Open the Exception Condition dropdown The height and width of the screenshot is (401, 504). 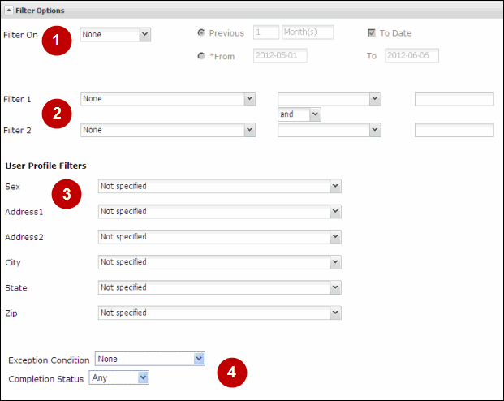click(x=150, y=359)
